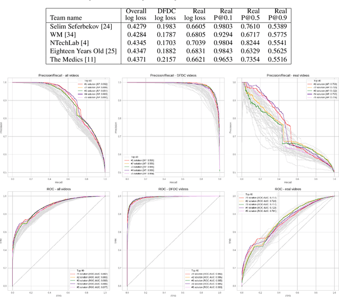The image size is (339, 297).
Task: Select the NTechLab [4] team name
Action: click(74, 44)
